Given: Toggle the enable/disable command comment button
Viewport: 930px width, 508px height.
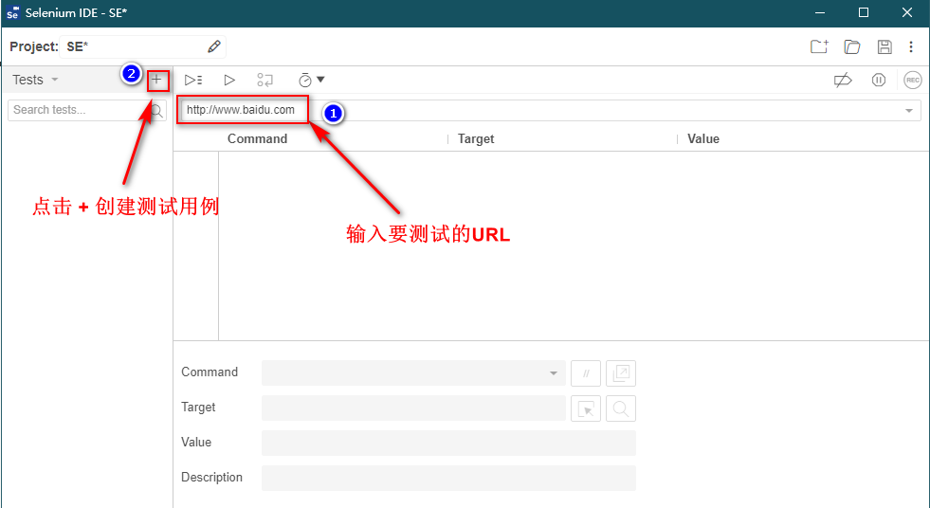Looking at the screenshot, I should coord(586,373).
